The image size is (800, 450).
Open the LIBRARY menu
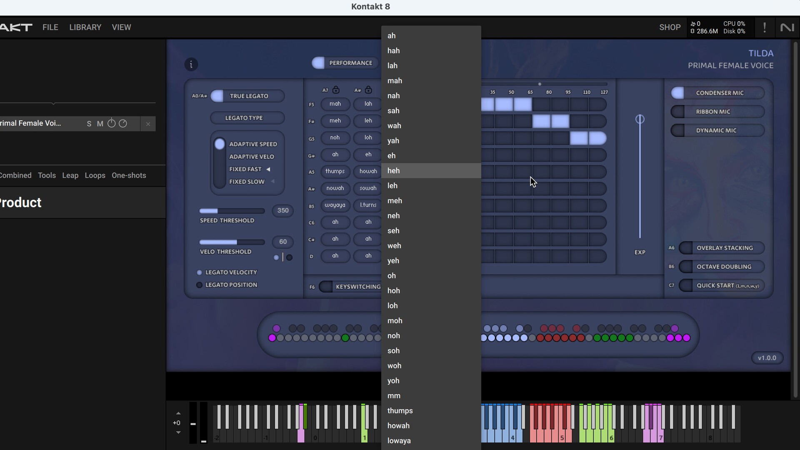point(85,27)
